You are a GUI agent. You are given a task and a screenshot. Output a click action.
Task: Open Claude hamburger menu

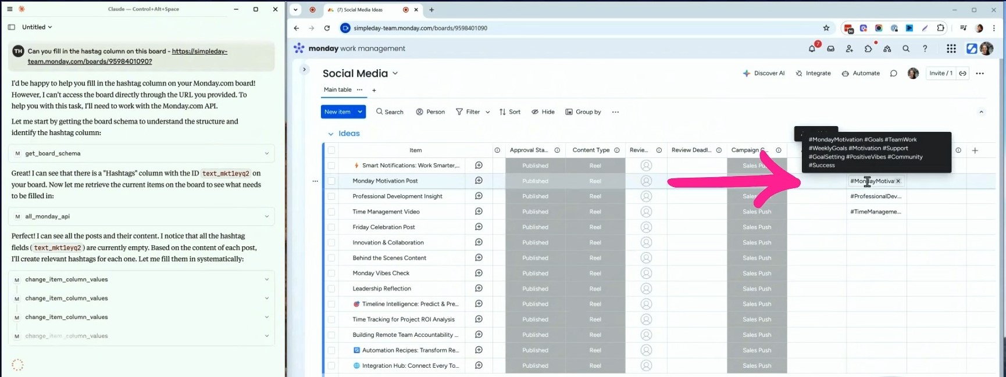[9, 9]
